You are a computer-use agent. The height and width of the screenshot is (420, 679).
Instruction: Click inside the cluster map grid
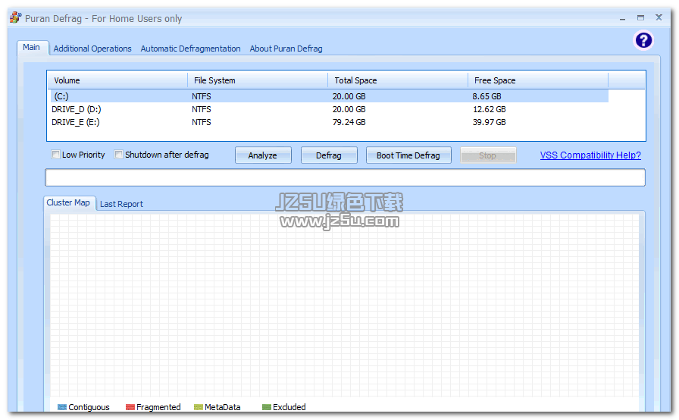point(344,305)
